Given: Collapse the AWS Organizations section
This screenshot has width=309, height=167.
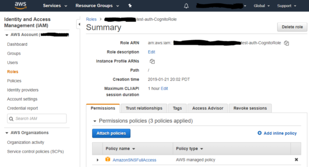Looking at the screenshot, I should pyautogui.click(x=7, y=133).
